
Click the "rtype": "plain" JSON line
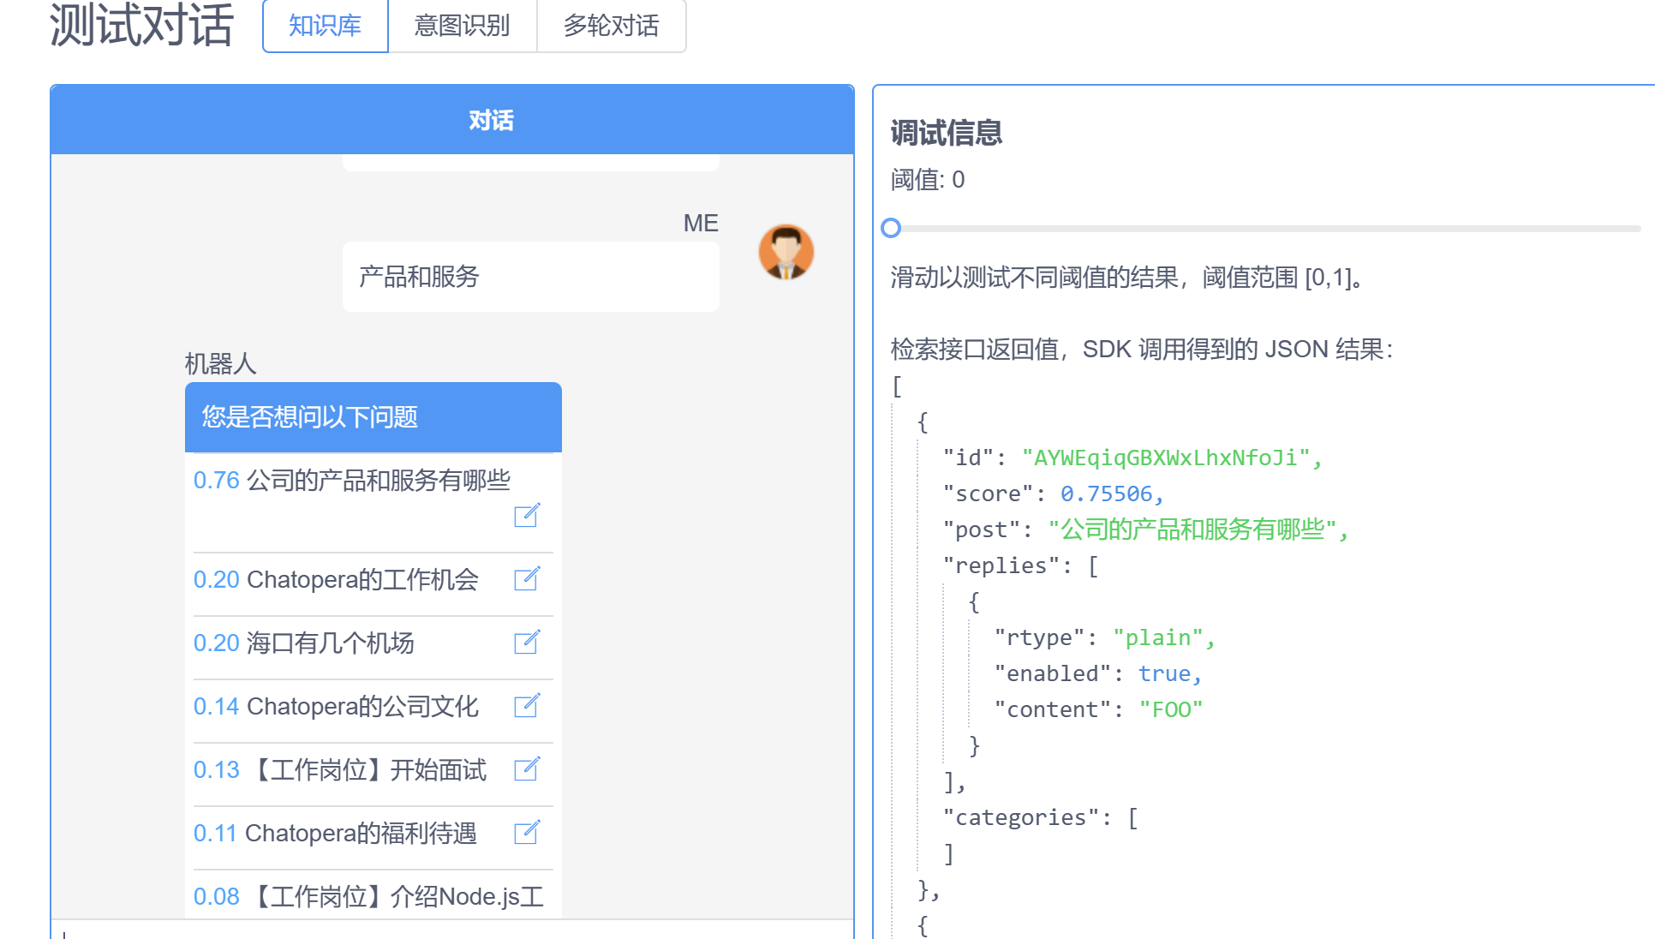(x=1105, y=638)
